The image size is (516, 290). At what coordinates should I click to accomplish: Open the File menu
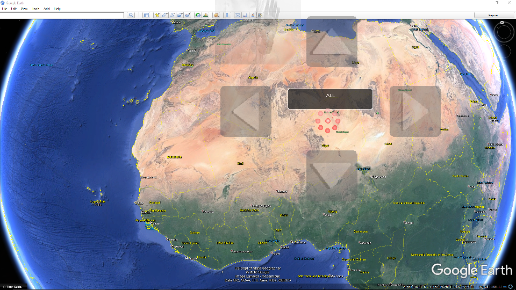pos(4,9)
